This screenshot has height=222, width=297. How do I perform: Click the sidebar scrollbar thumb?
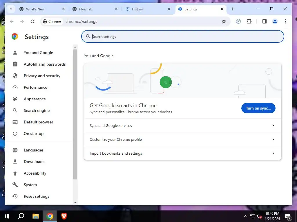tap(75, 114)
